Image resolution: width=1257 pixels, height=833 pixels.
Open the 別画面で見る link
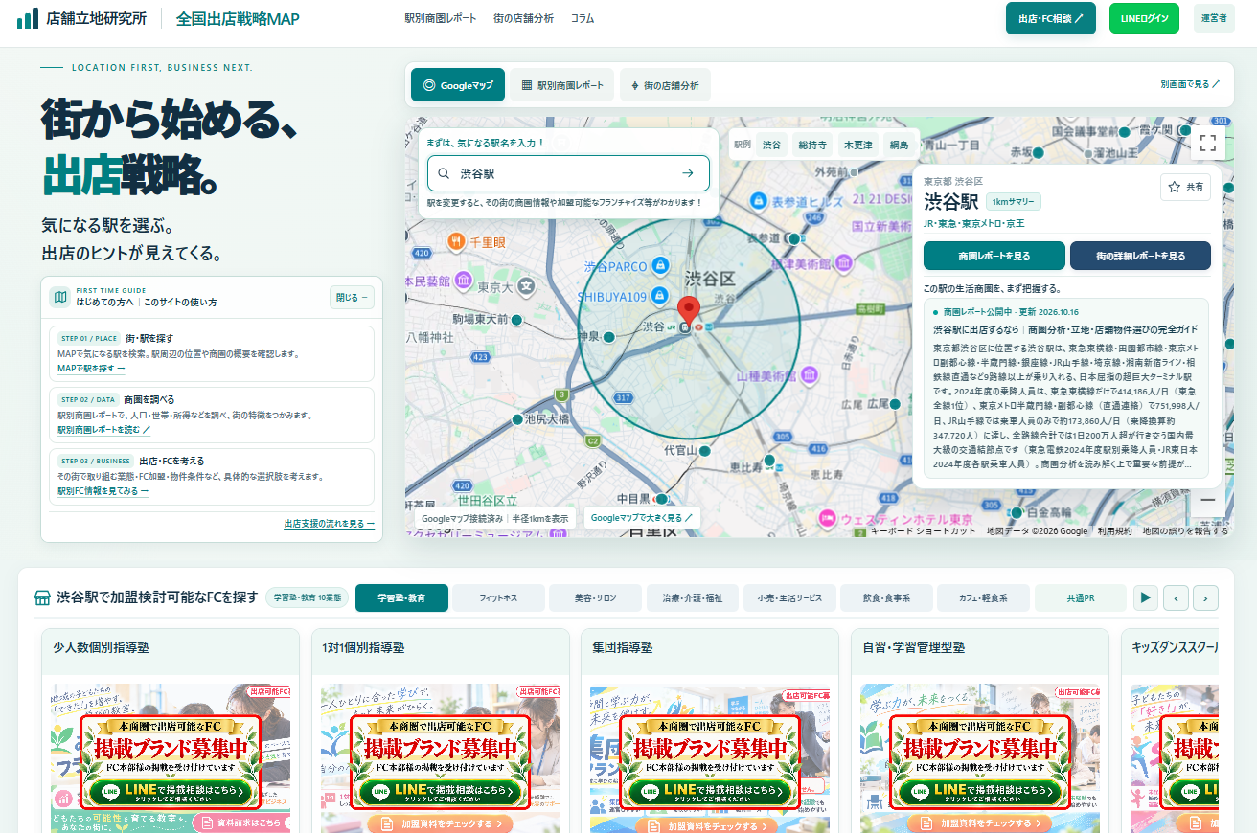pyautogui.click(x=1190, y=84)
